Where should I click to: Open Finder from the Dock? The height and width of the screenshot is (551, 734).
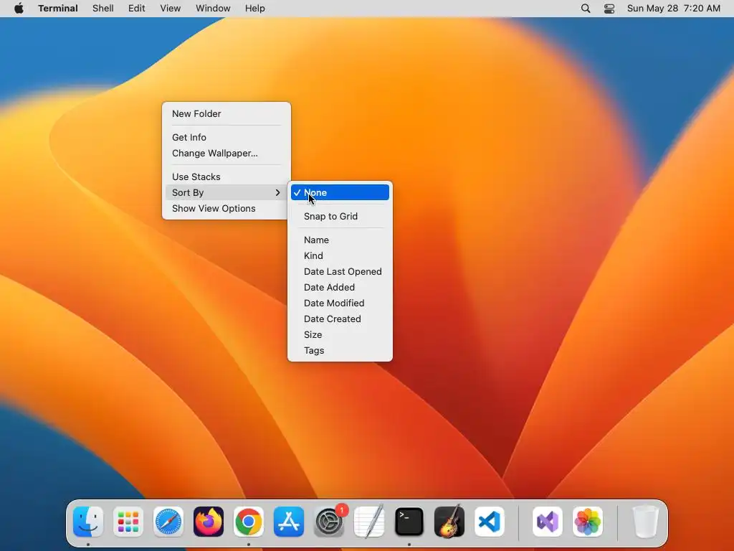tap(88, 522)
